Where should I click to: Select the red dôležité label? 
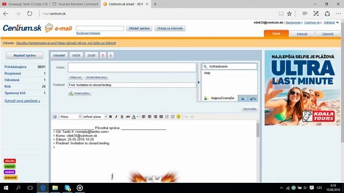pyautogui.click(x=10, y=161)
